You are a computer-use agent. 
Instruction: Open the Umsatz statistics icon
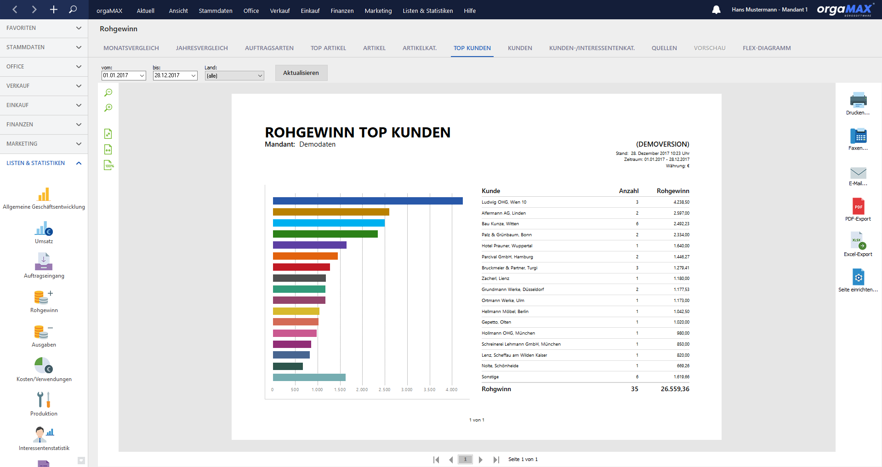coord(44,228)
